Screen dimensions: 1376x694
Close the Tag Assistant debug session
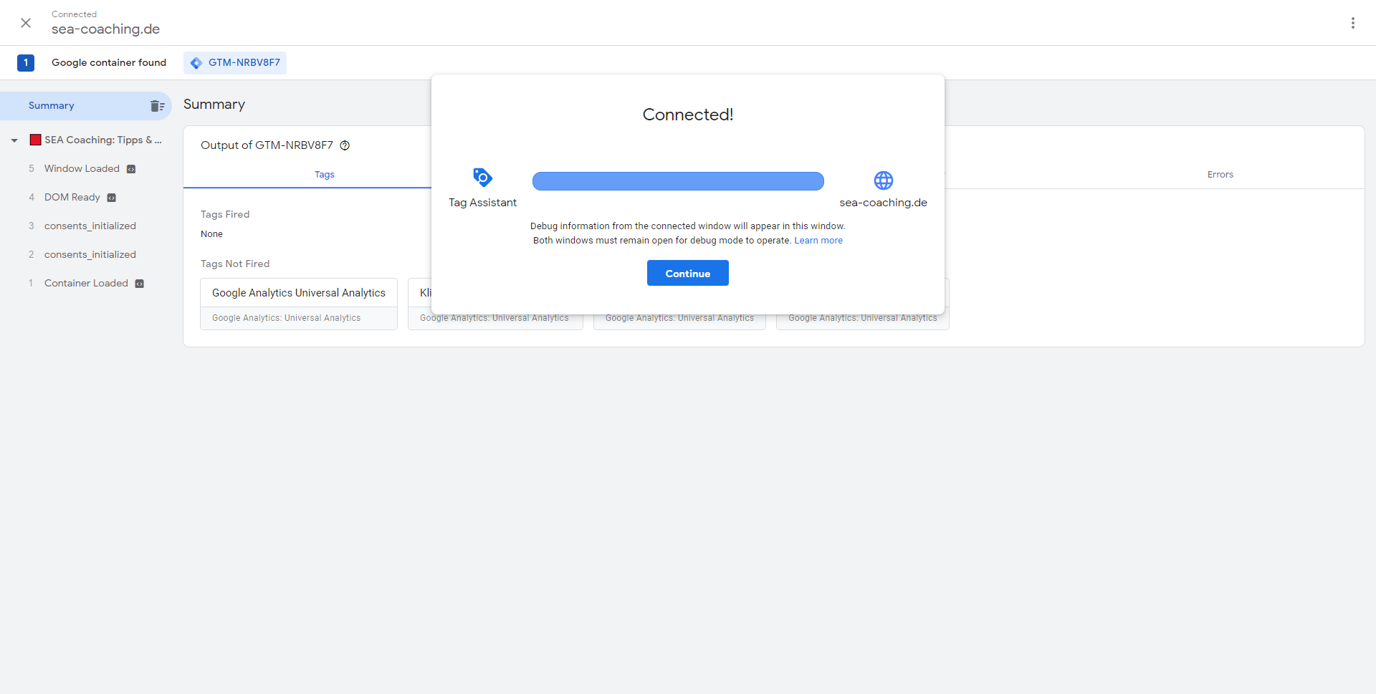26,23
